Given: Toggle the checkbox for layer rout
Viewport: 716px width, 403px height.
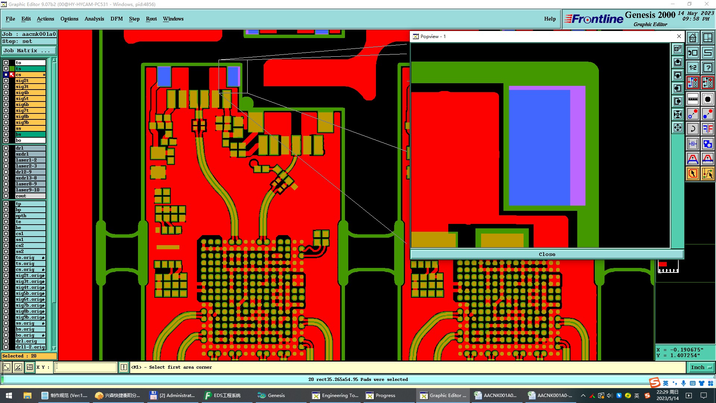Looking at the screenshot, I should tap(6, 196).
